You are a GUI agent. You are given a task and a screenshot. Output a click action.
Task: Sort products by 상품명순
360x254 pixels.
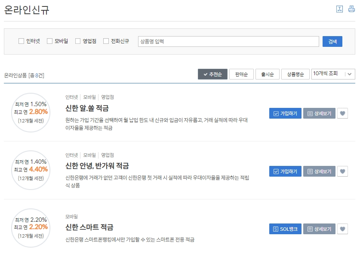pos(295,74)
